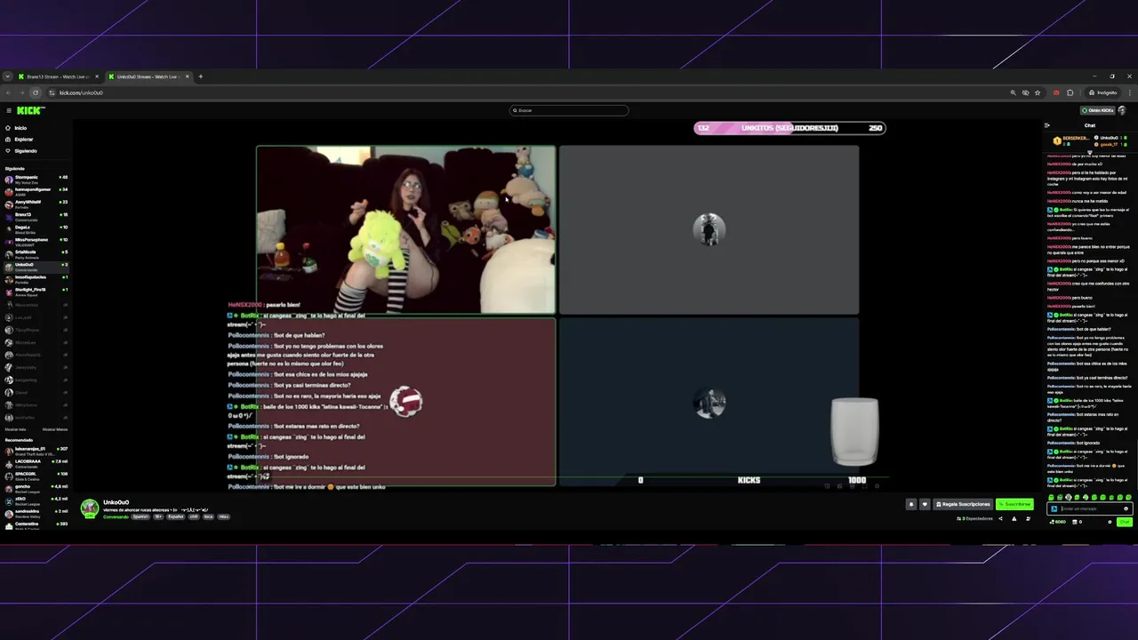Expand the chat leaderboard chevron
1138x640 pixels.
[x=1089, y=151]
